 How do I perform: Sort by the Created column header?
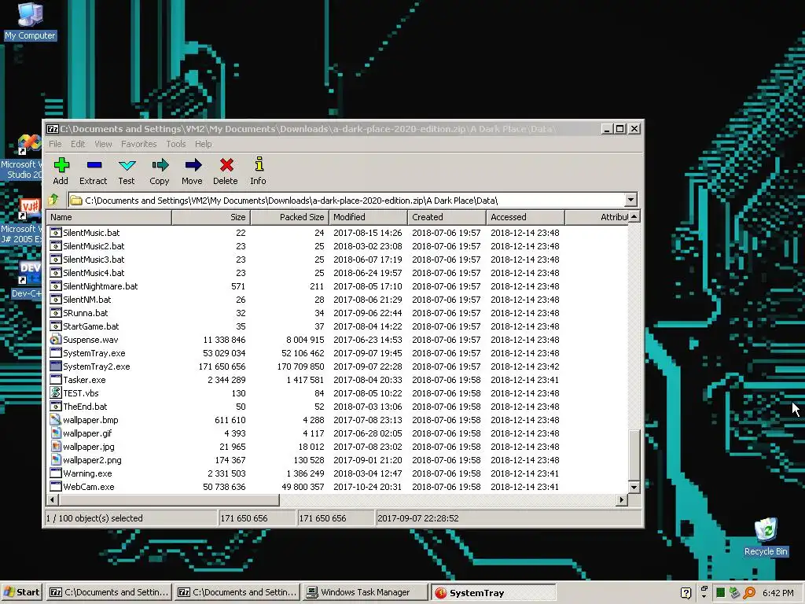(447, 217)
